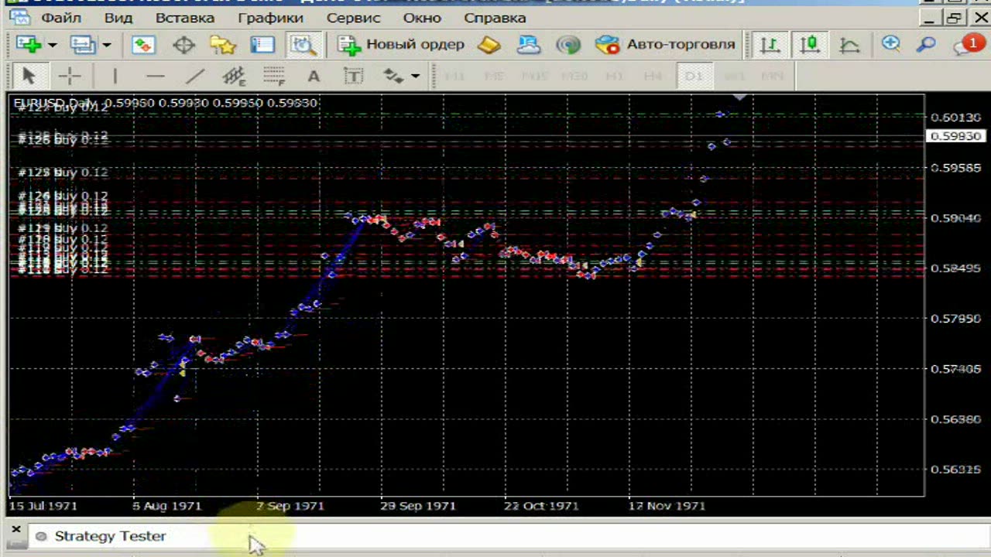
Task: Toggle the Terminal window icon
Action: click(262, 45)
